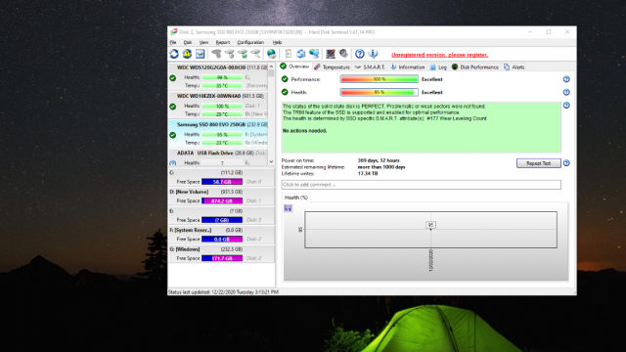
Task: Click the 'Lifetime writes' 17.34 TB value
Action: click(368, 174)
